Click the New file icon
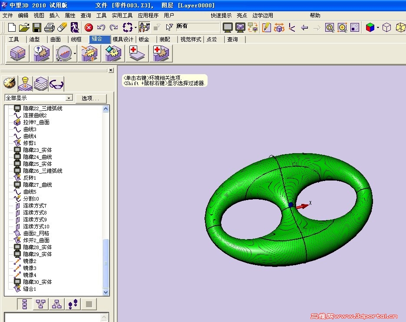This screenshot has height=322, width=406. pyautogui.click(x=11, y=27)
